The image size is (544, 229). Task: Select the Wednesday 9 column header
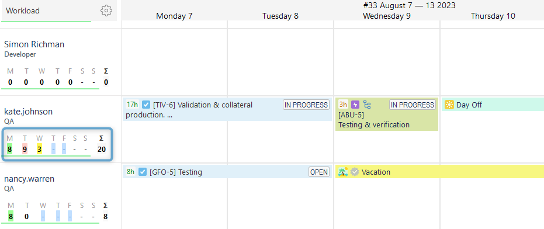[387, 16]
